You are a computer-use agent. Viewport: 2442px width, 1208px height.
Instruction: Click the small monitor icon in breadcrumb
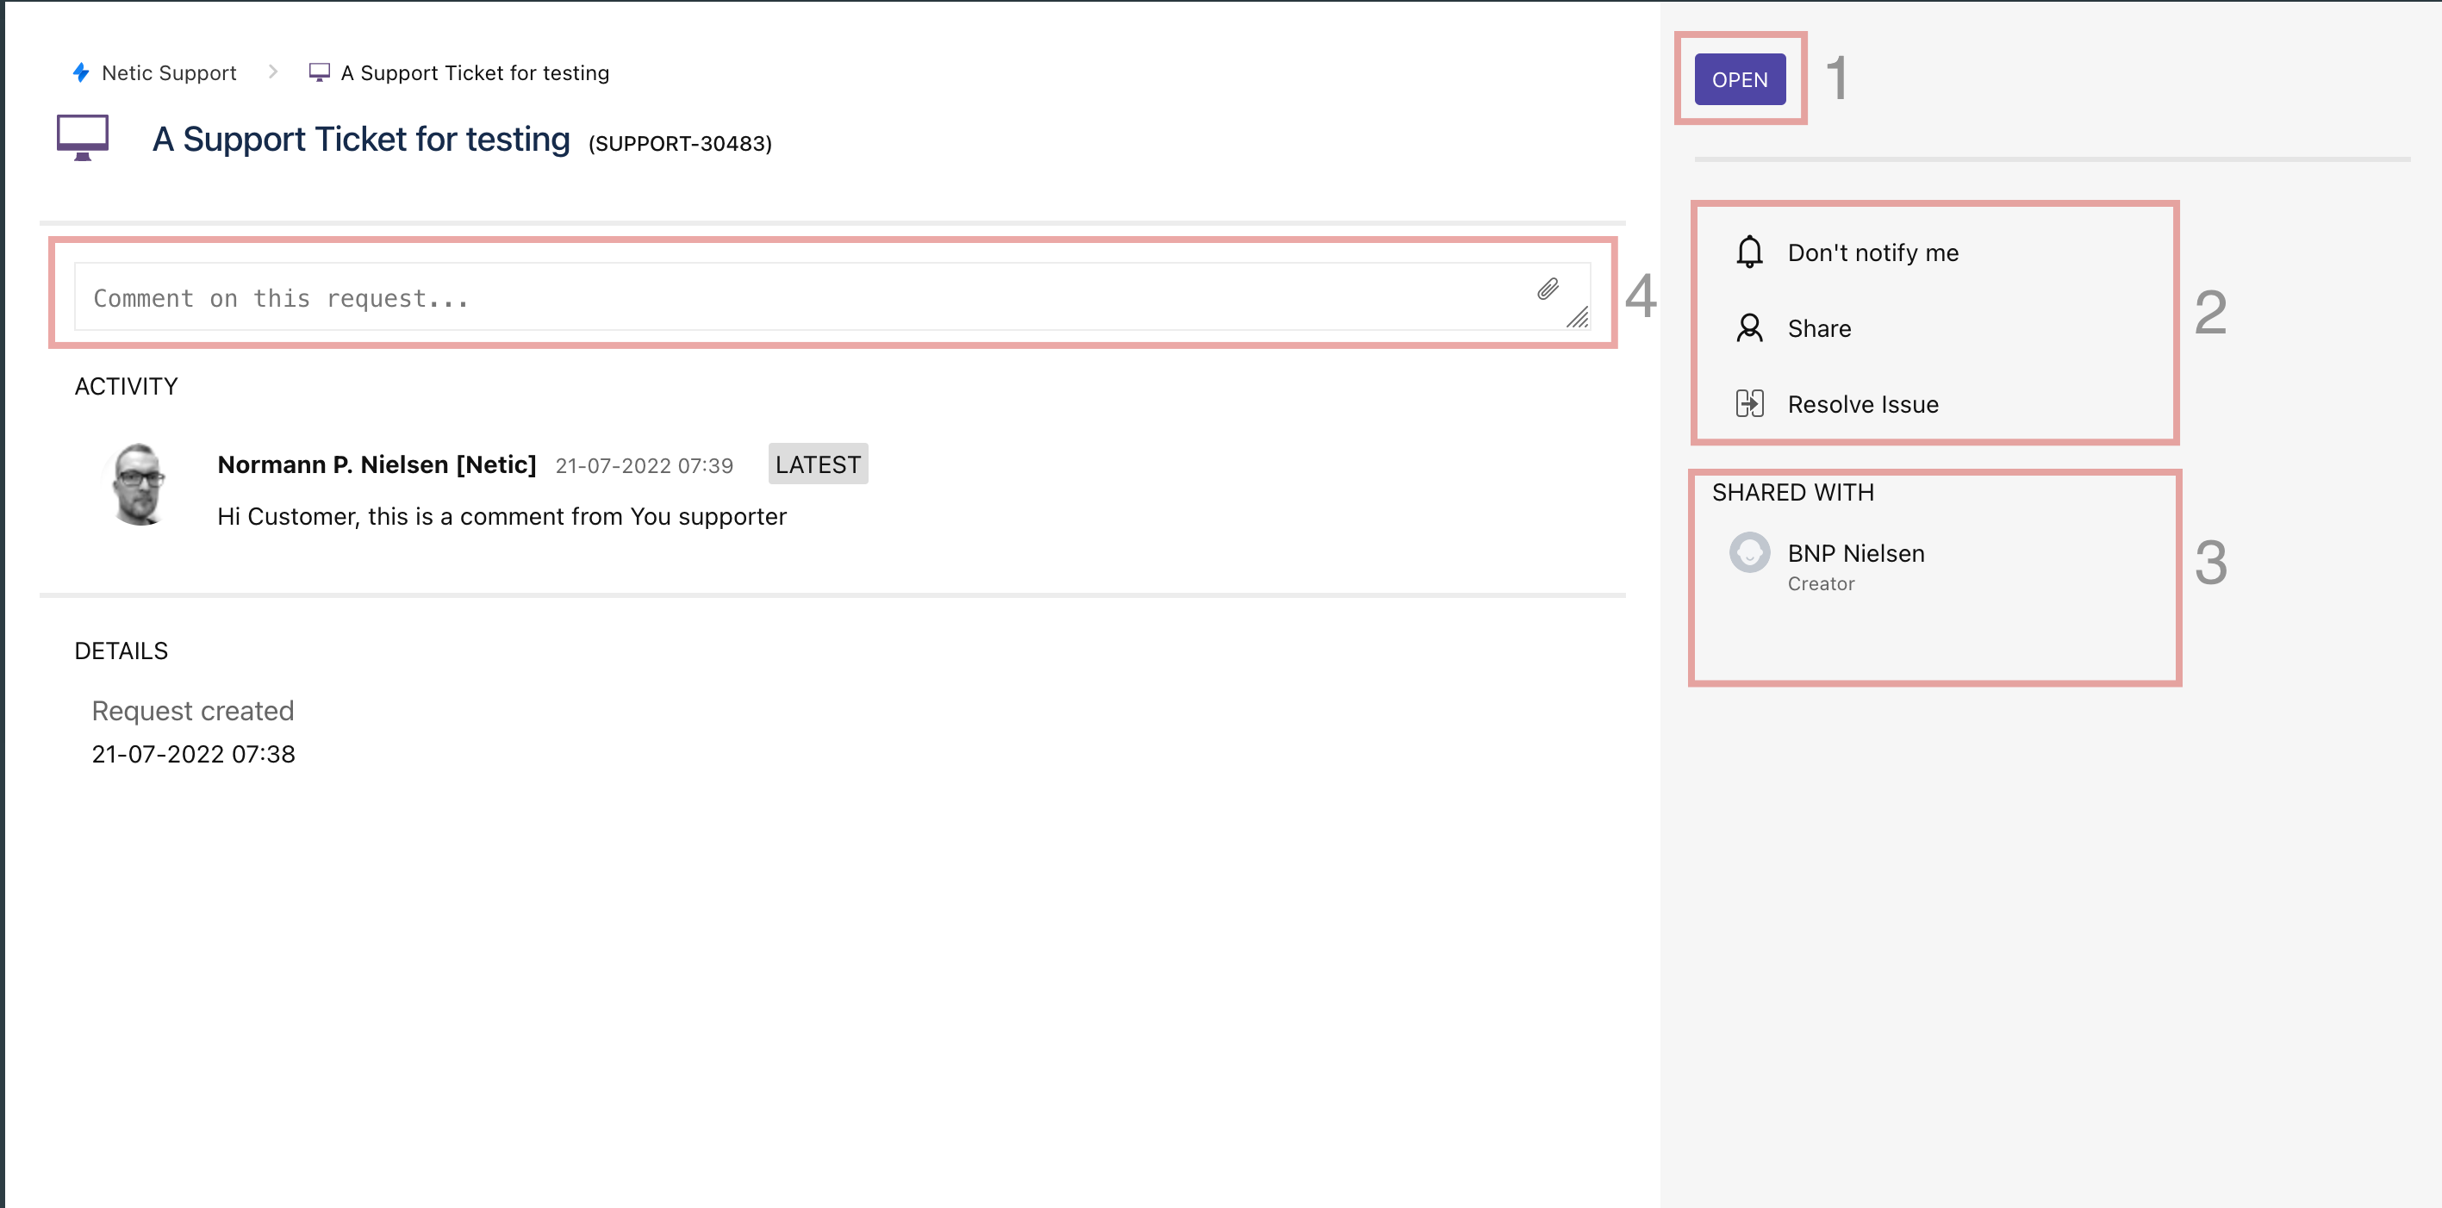[x=320, y=73]
